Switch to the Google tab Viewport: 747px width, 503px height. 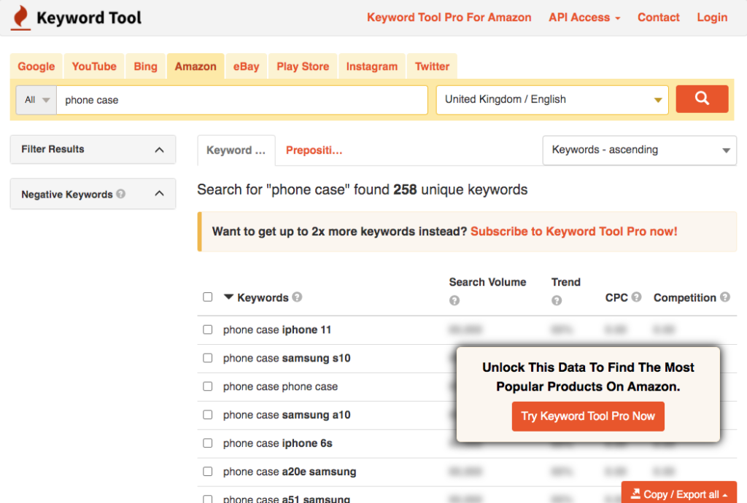pos(36,66)
